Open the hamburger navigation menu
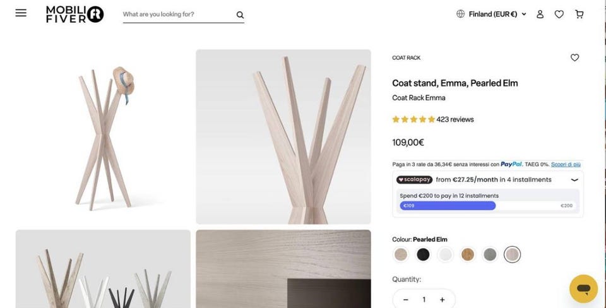 [21, 13]
